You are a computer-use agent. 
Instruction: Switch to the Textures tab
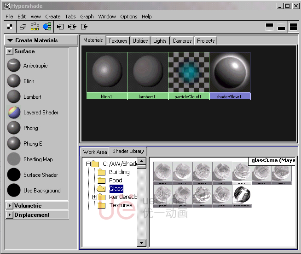click(x=118, y=41)
